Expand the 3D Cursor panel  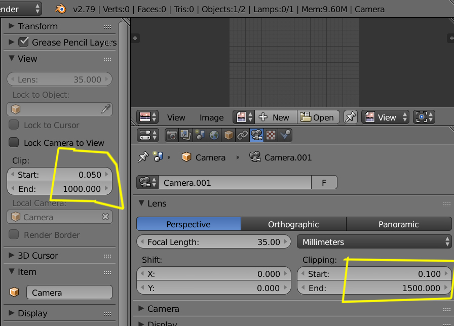(x=12, y=255)
